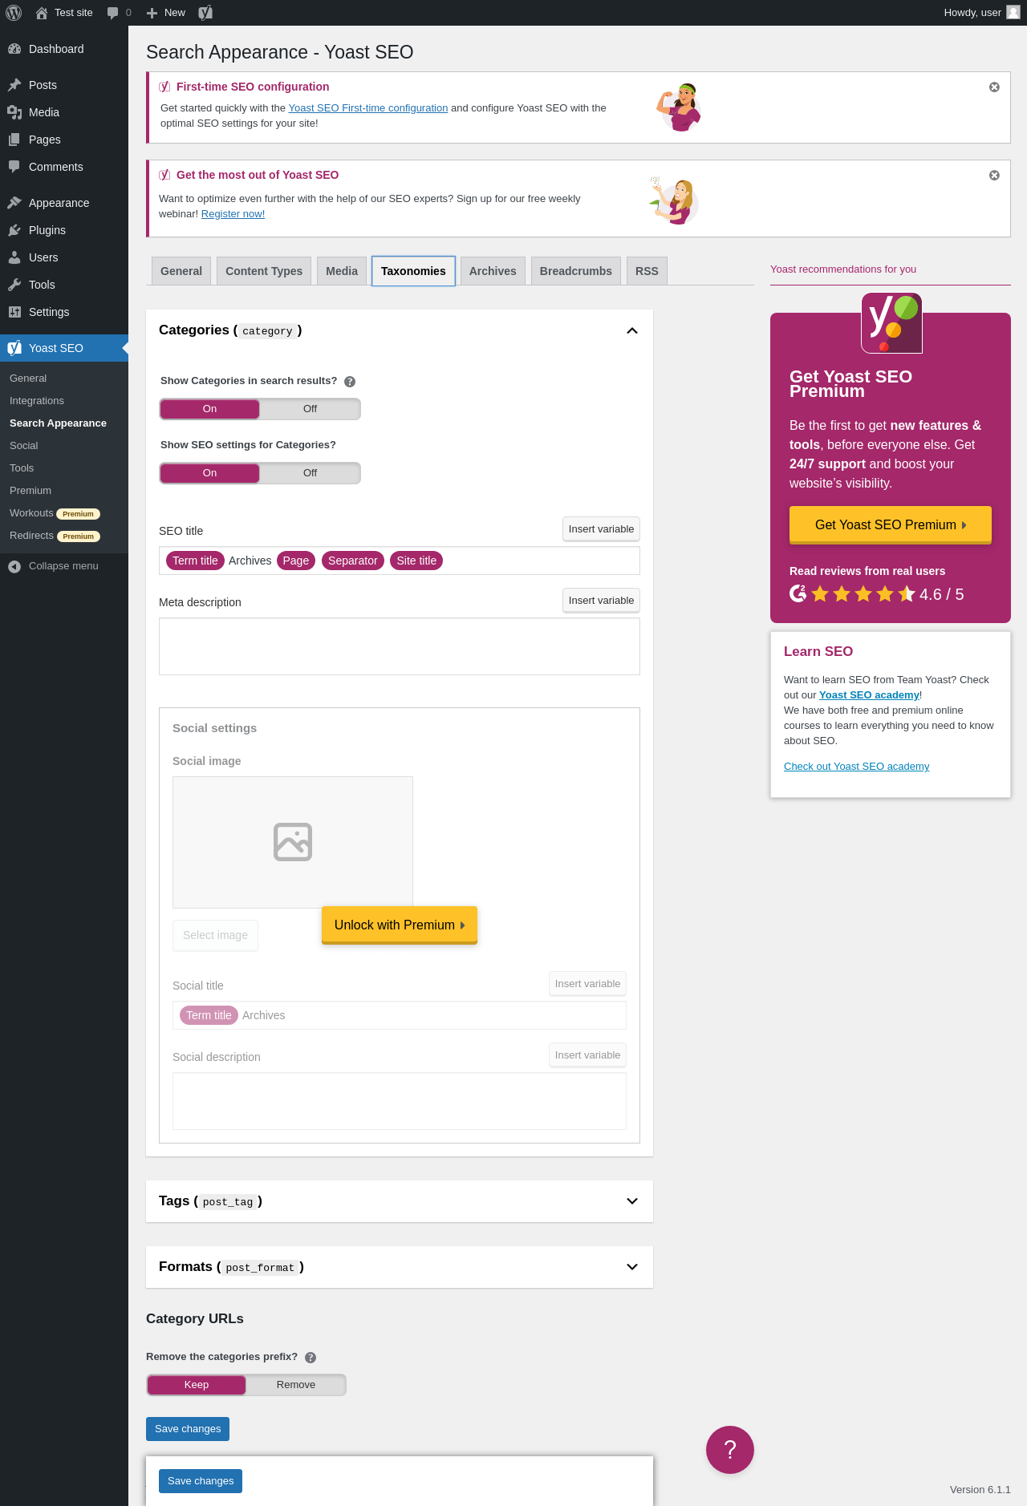This screenshot has width=1027, height=1506.
Task: Expand the Tags post_tag section
Action: pyautogui.click(x=632, y=1201)
